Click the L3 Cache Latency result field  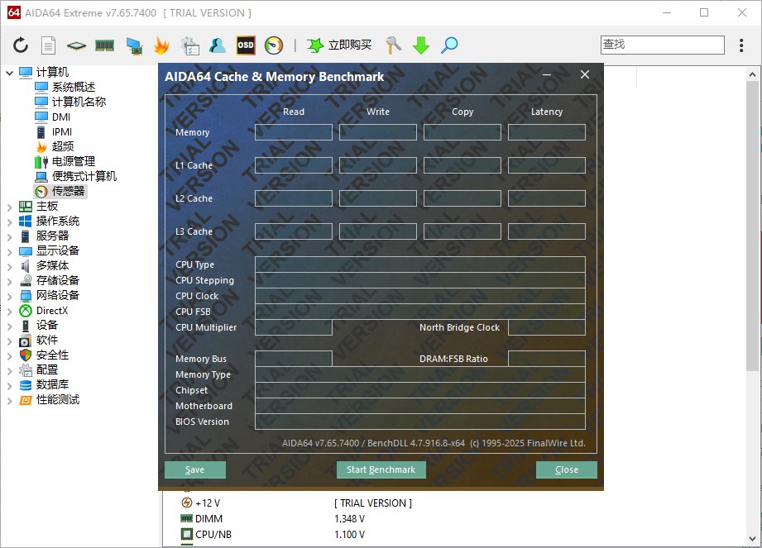coord(547,231)
